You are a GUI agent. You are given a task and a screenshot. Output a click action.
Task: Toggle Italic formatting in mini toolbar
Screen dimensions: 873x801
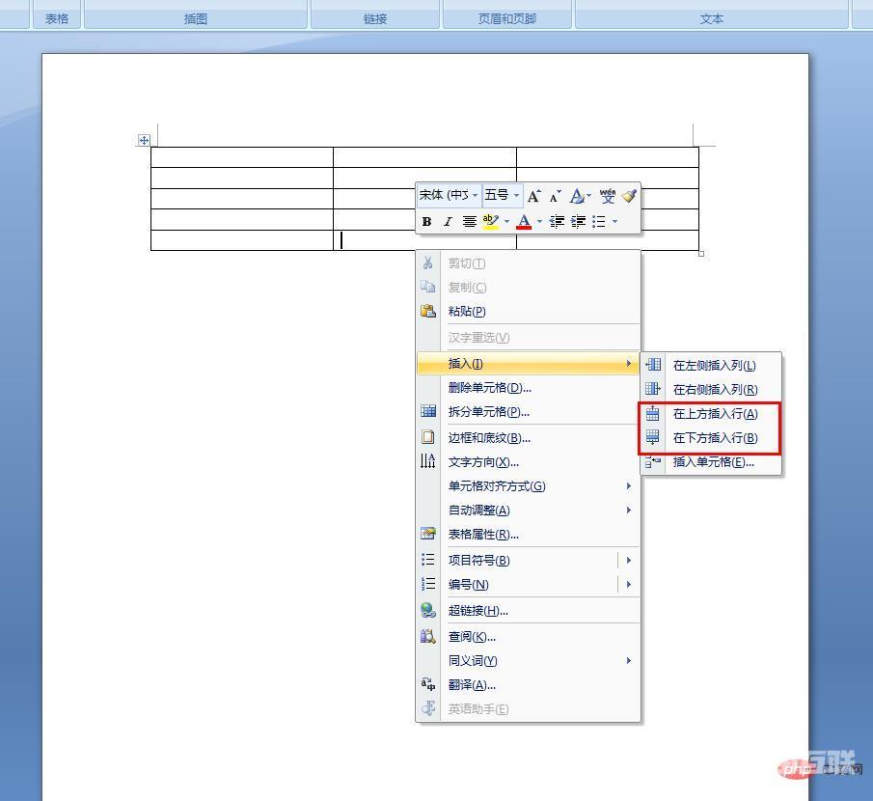click(x=448, y=222)
